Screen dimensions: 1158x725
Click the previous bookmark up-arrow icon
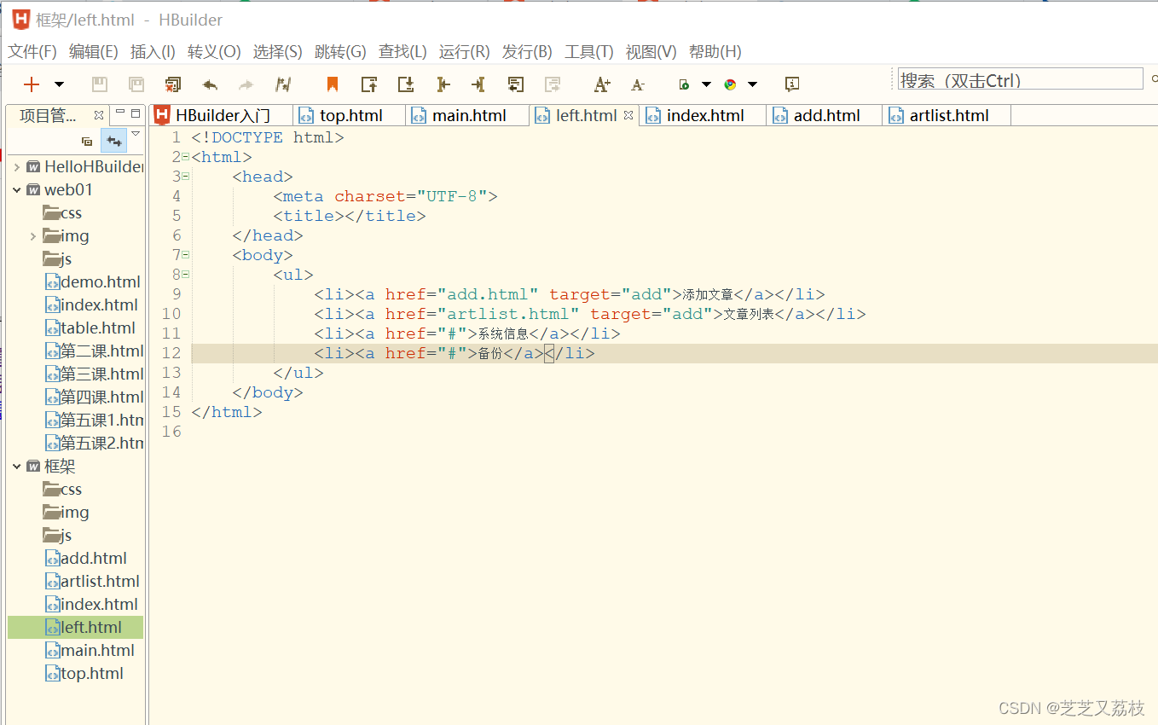[x=369, y=84]
